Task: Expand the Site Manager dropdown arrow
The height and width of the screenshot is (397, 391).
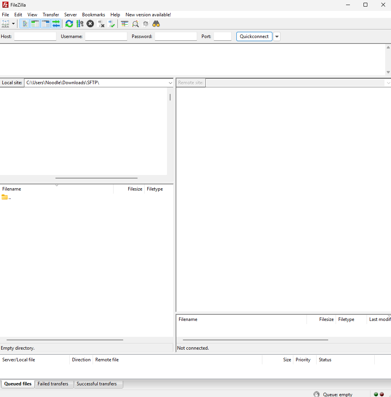Action: click(14, 24)
